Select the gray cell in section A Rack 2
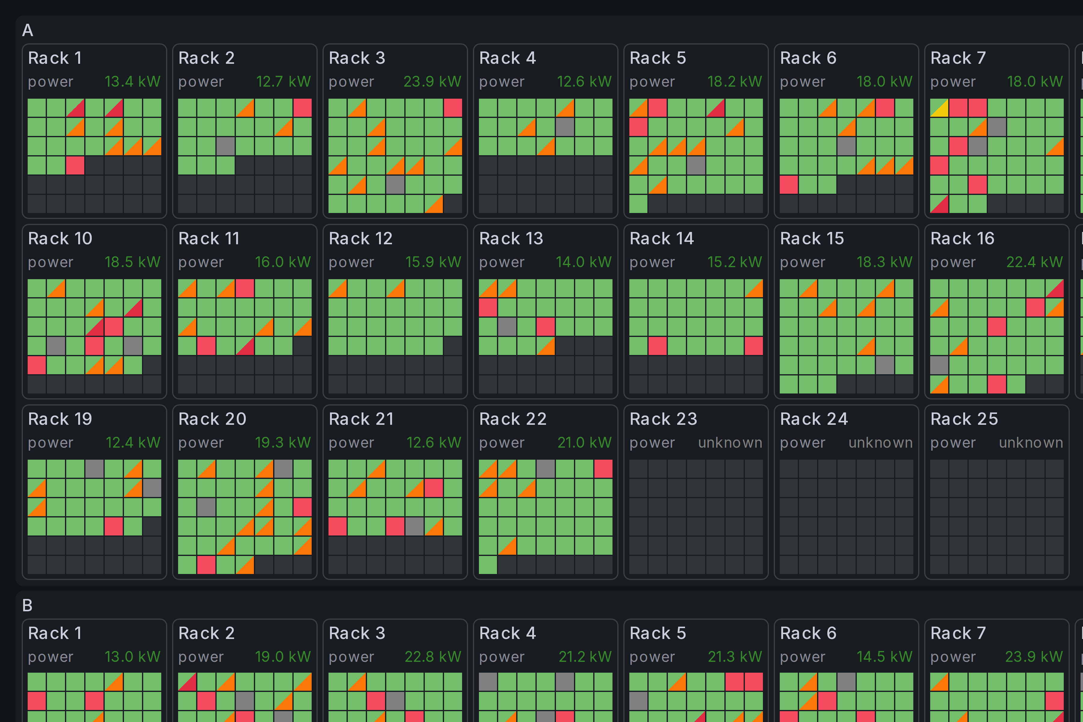 (x=226, y=147)
